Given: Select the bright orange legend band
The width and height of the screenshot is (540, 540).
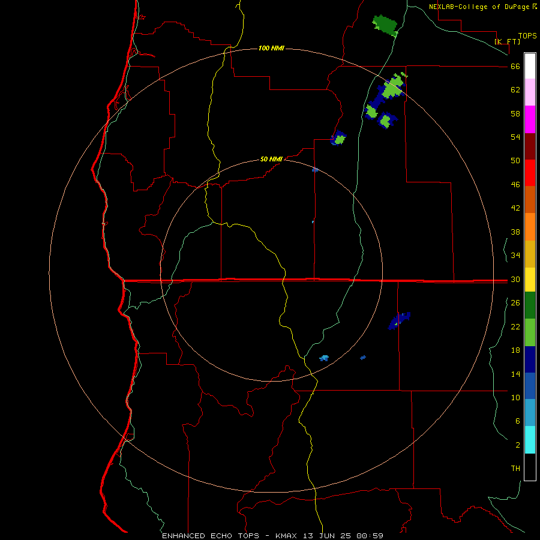Looking at the screenshot, I should tap(530, 227).
